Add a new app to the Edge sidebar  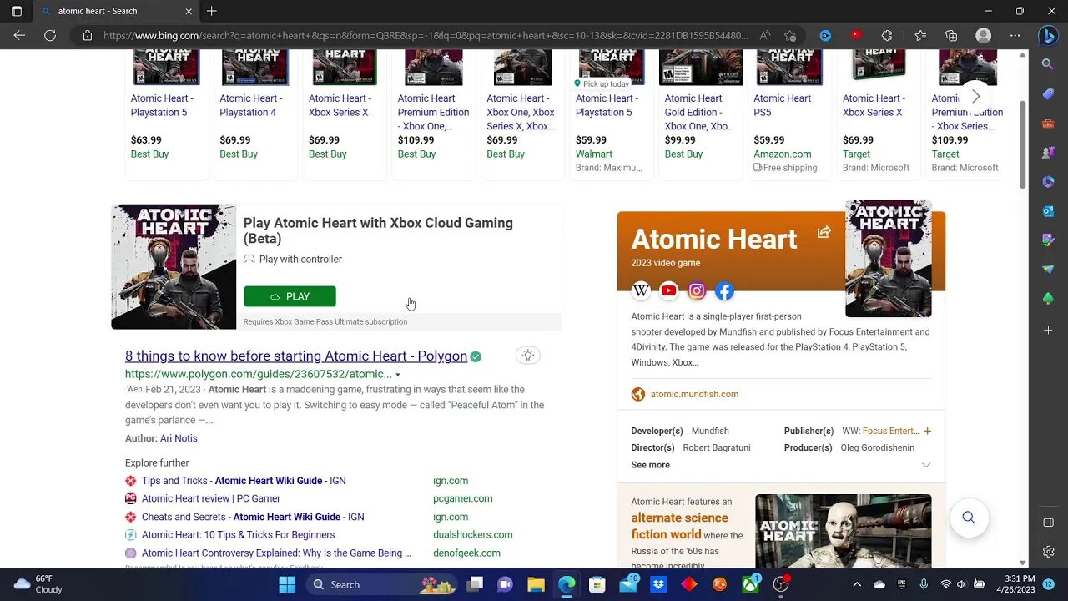(x=1048, y=331)
